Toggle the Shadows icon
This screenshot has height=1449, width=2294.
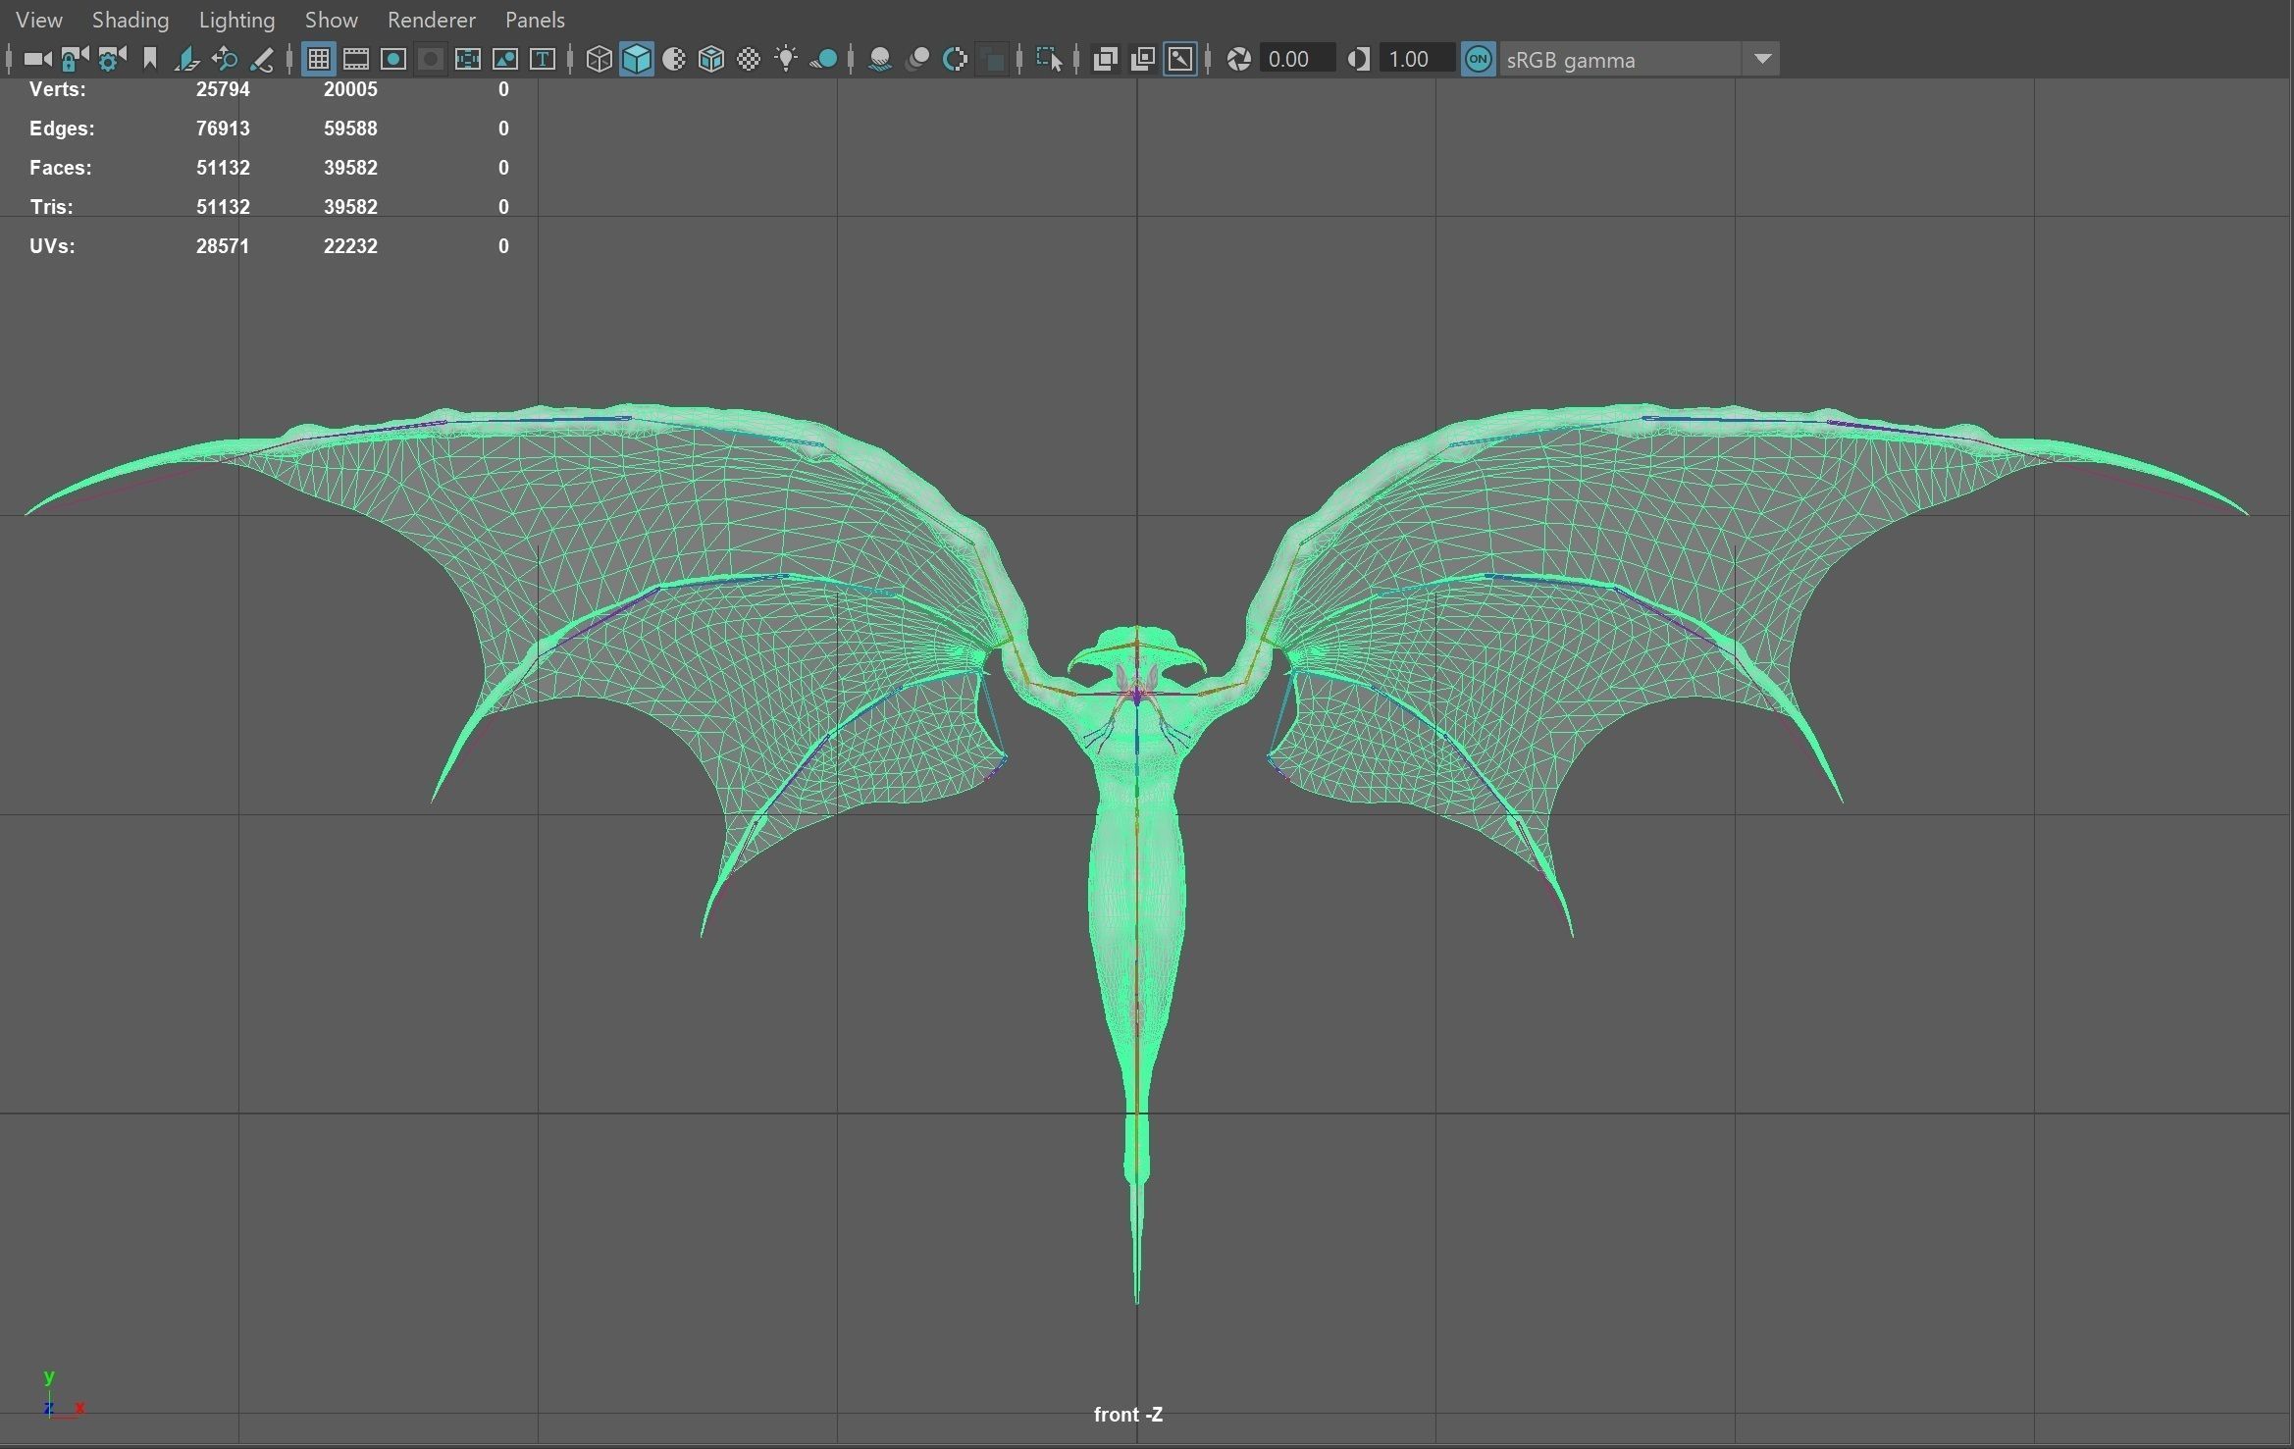[x=824, y=60]
